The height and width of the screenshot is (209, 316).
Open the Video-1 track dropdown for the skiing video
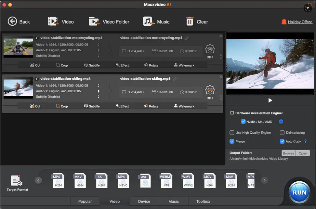(99, 86)
